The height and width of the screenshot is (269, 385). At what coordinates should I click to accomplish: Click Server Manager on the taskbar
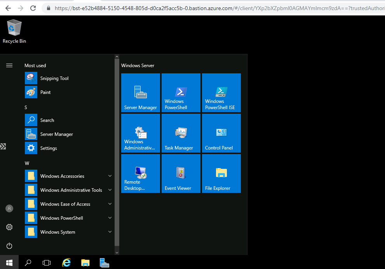[104, 262]
